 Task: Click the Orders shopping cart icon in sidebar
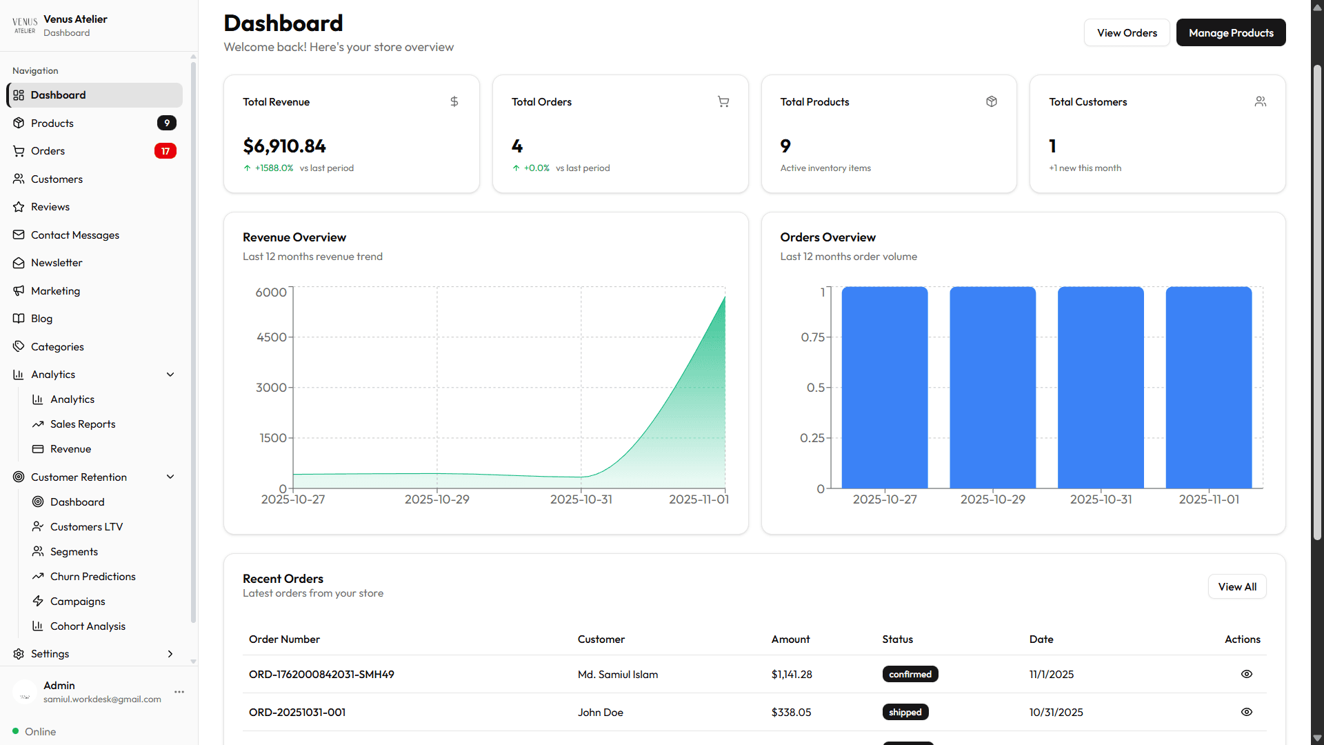19,151
